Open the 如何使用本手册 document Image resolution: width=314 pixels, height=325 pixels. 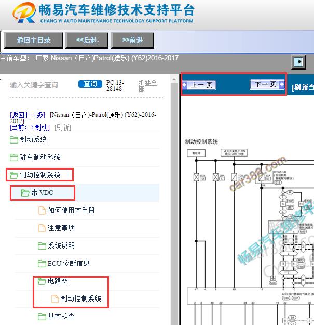tap(72, 211)
